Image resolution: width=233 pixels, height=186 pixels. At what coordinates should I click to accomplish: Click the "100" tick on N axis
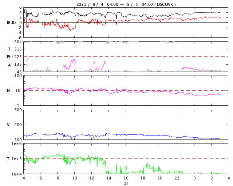click(18, 76)
